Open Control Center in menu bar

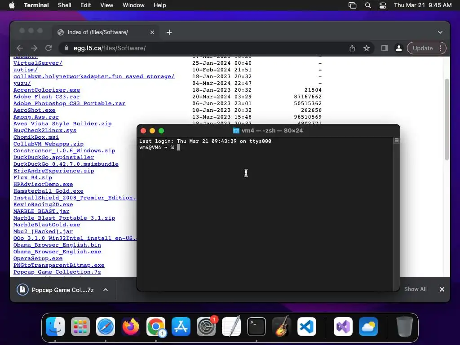tap(383, 5)
